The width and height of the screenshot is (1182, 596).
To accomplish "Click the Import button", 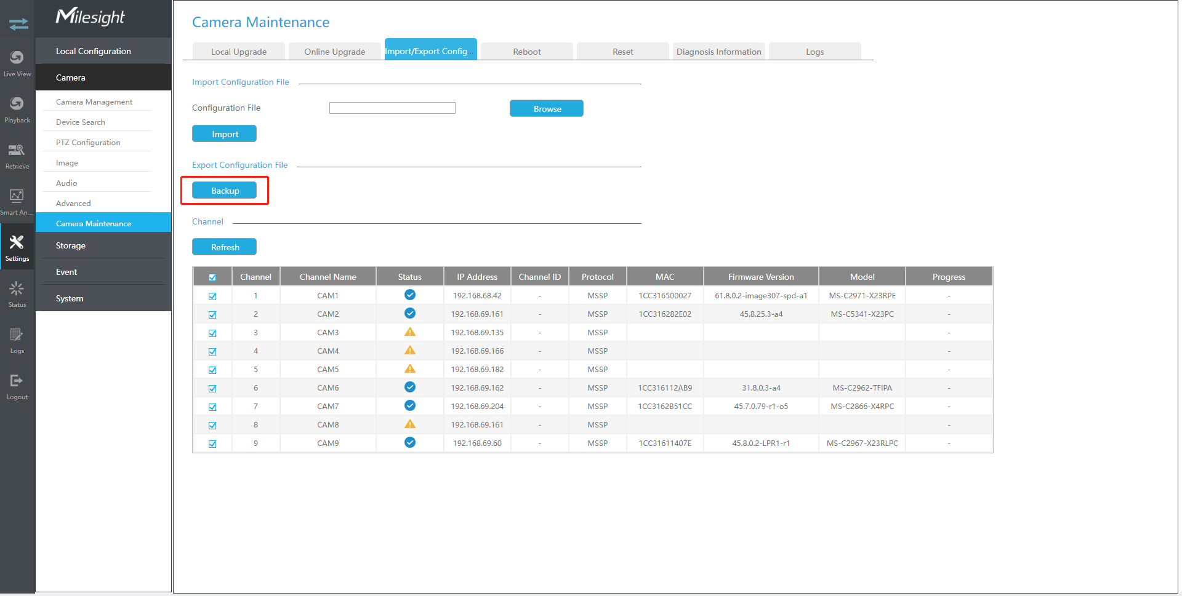I will point(225,134).
